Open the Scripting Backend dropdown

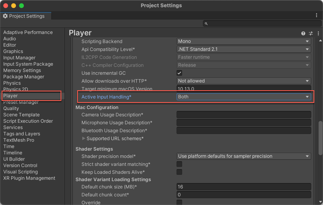click(243, 42)
